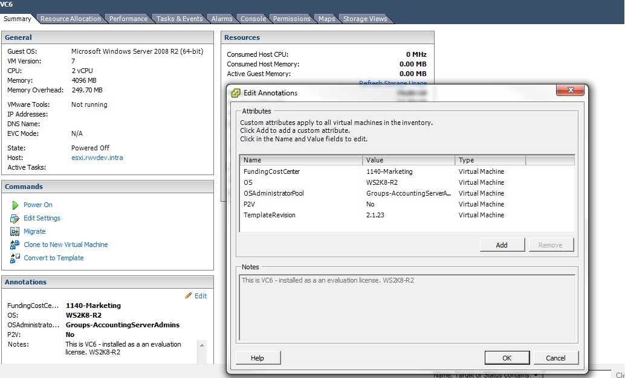
Task: Click the up arrow of the Annotations notes scrollbar
Action: (202, 345)
